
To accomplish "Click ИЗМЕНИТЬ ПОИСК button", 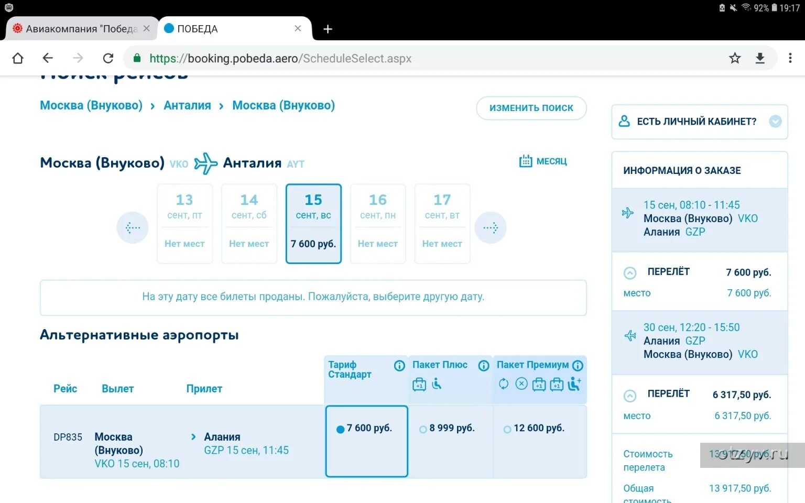I will [x=531, y=108].
